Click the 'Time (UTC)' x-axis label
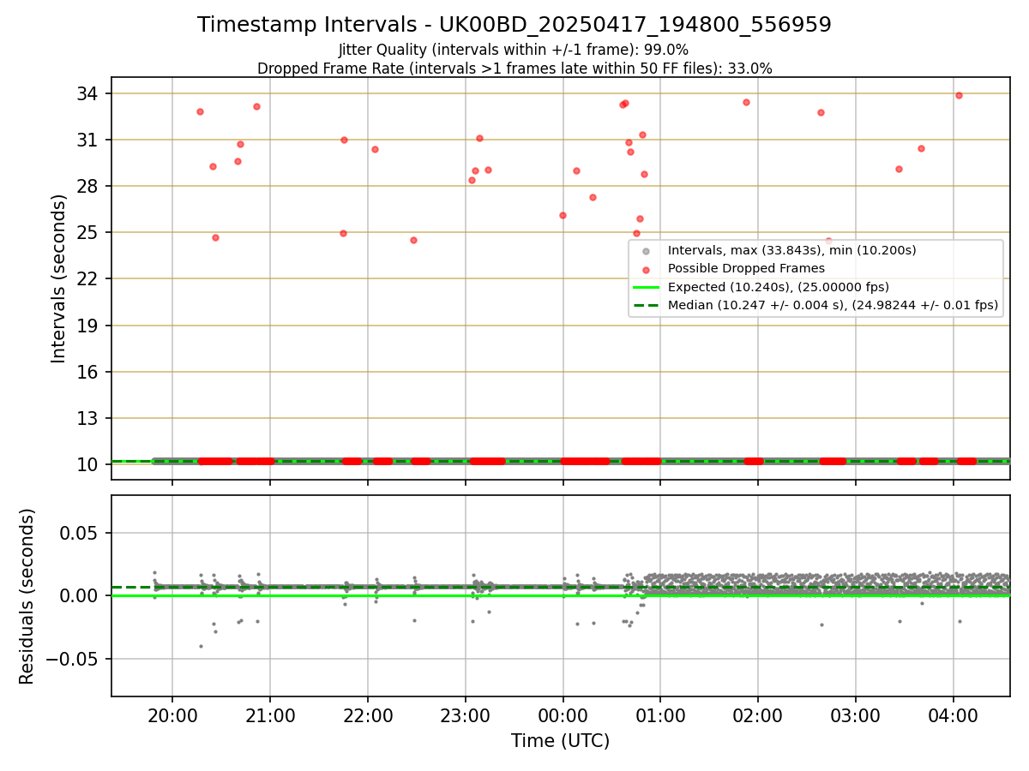1029x771 pixels. [561, 741]
